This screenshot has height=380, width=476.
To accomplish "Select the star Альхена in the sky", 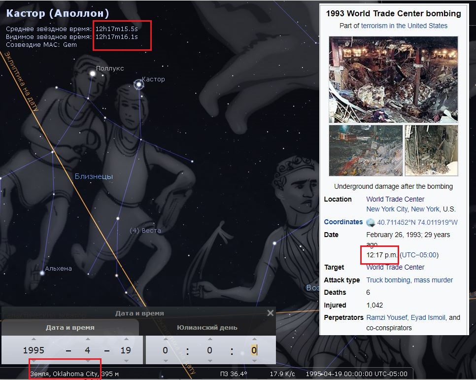I will (42, 273).
